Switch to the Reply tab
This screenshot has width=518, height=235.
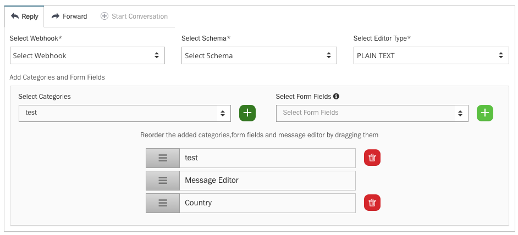pos(25,16)
